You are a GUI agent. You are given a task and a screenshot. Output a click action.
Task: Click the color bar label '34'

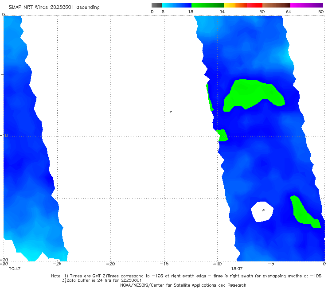click(222, 12)
